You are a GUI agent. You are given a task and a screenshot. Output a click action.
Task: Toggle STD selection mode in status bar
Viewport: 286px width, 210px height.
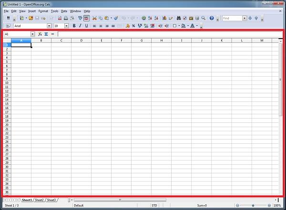[x=154, y=205]
